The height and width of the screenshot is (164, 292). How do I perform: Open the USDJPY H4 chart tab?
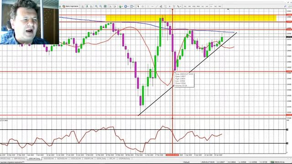[89, 159]
